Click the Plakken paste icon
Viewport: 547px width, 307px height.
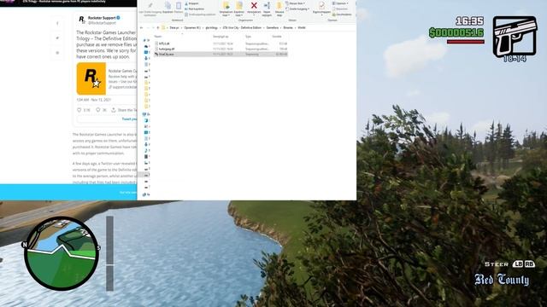coord(179,6)
